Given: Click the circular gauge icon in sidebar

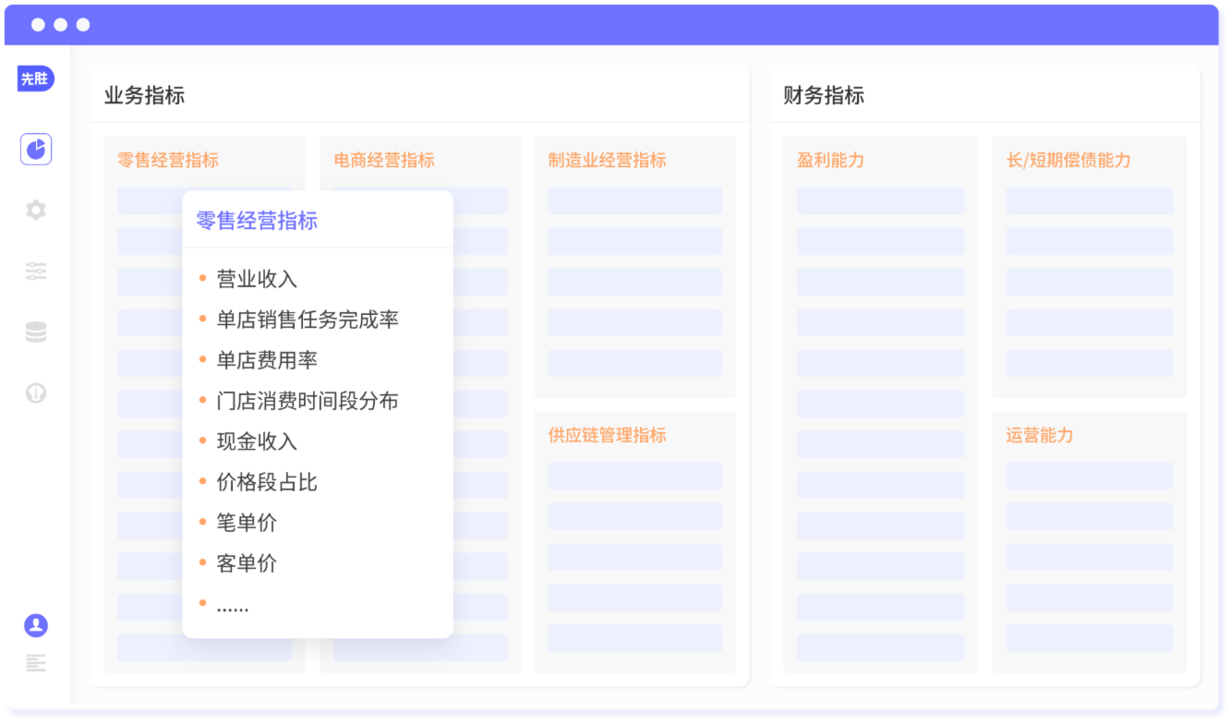Looking at the screenshot, I should 36,393.
